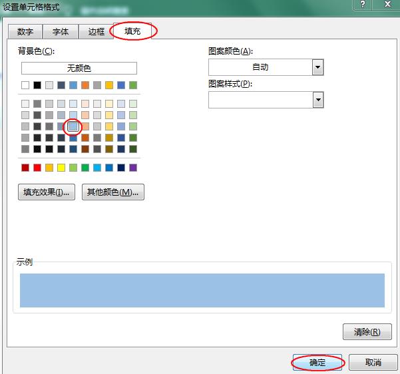Expand the 图案样式 dropdown arrow
This screenshot has width=400, height=374.
[317, 100]
